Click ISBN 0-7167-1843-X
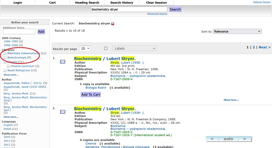This screenshot has width=272, height=148. click(121, 132)
